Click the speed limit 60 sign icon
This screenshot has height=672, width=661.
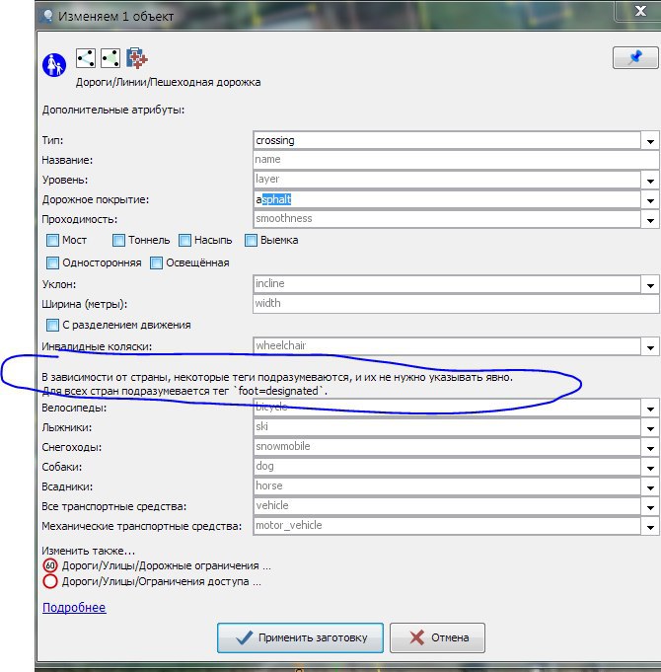(x=50, y=565)
